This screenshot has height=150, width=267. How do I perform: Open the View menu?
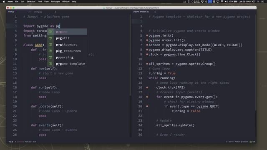(x=46, y=2)
